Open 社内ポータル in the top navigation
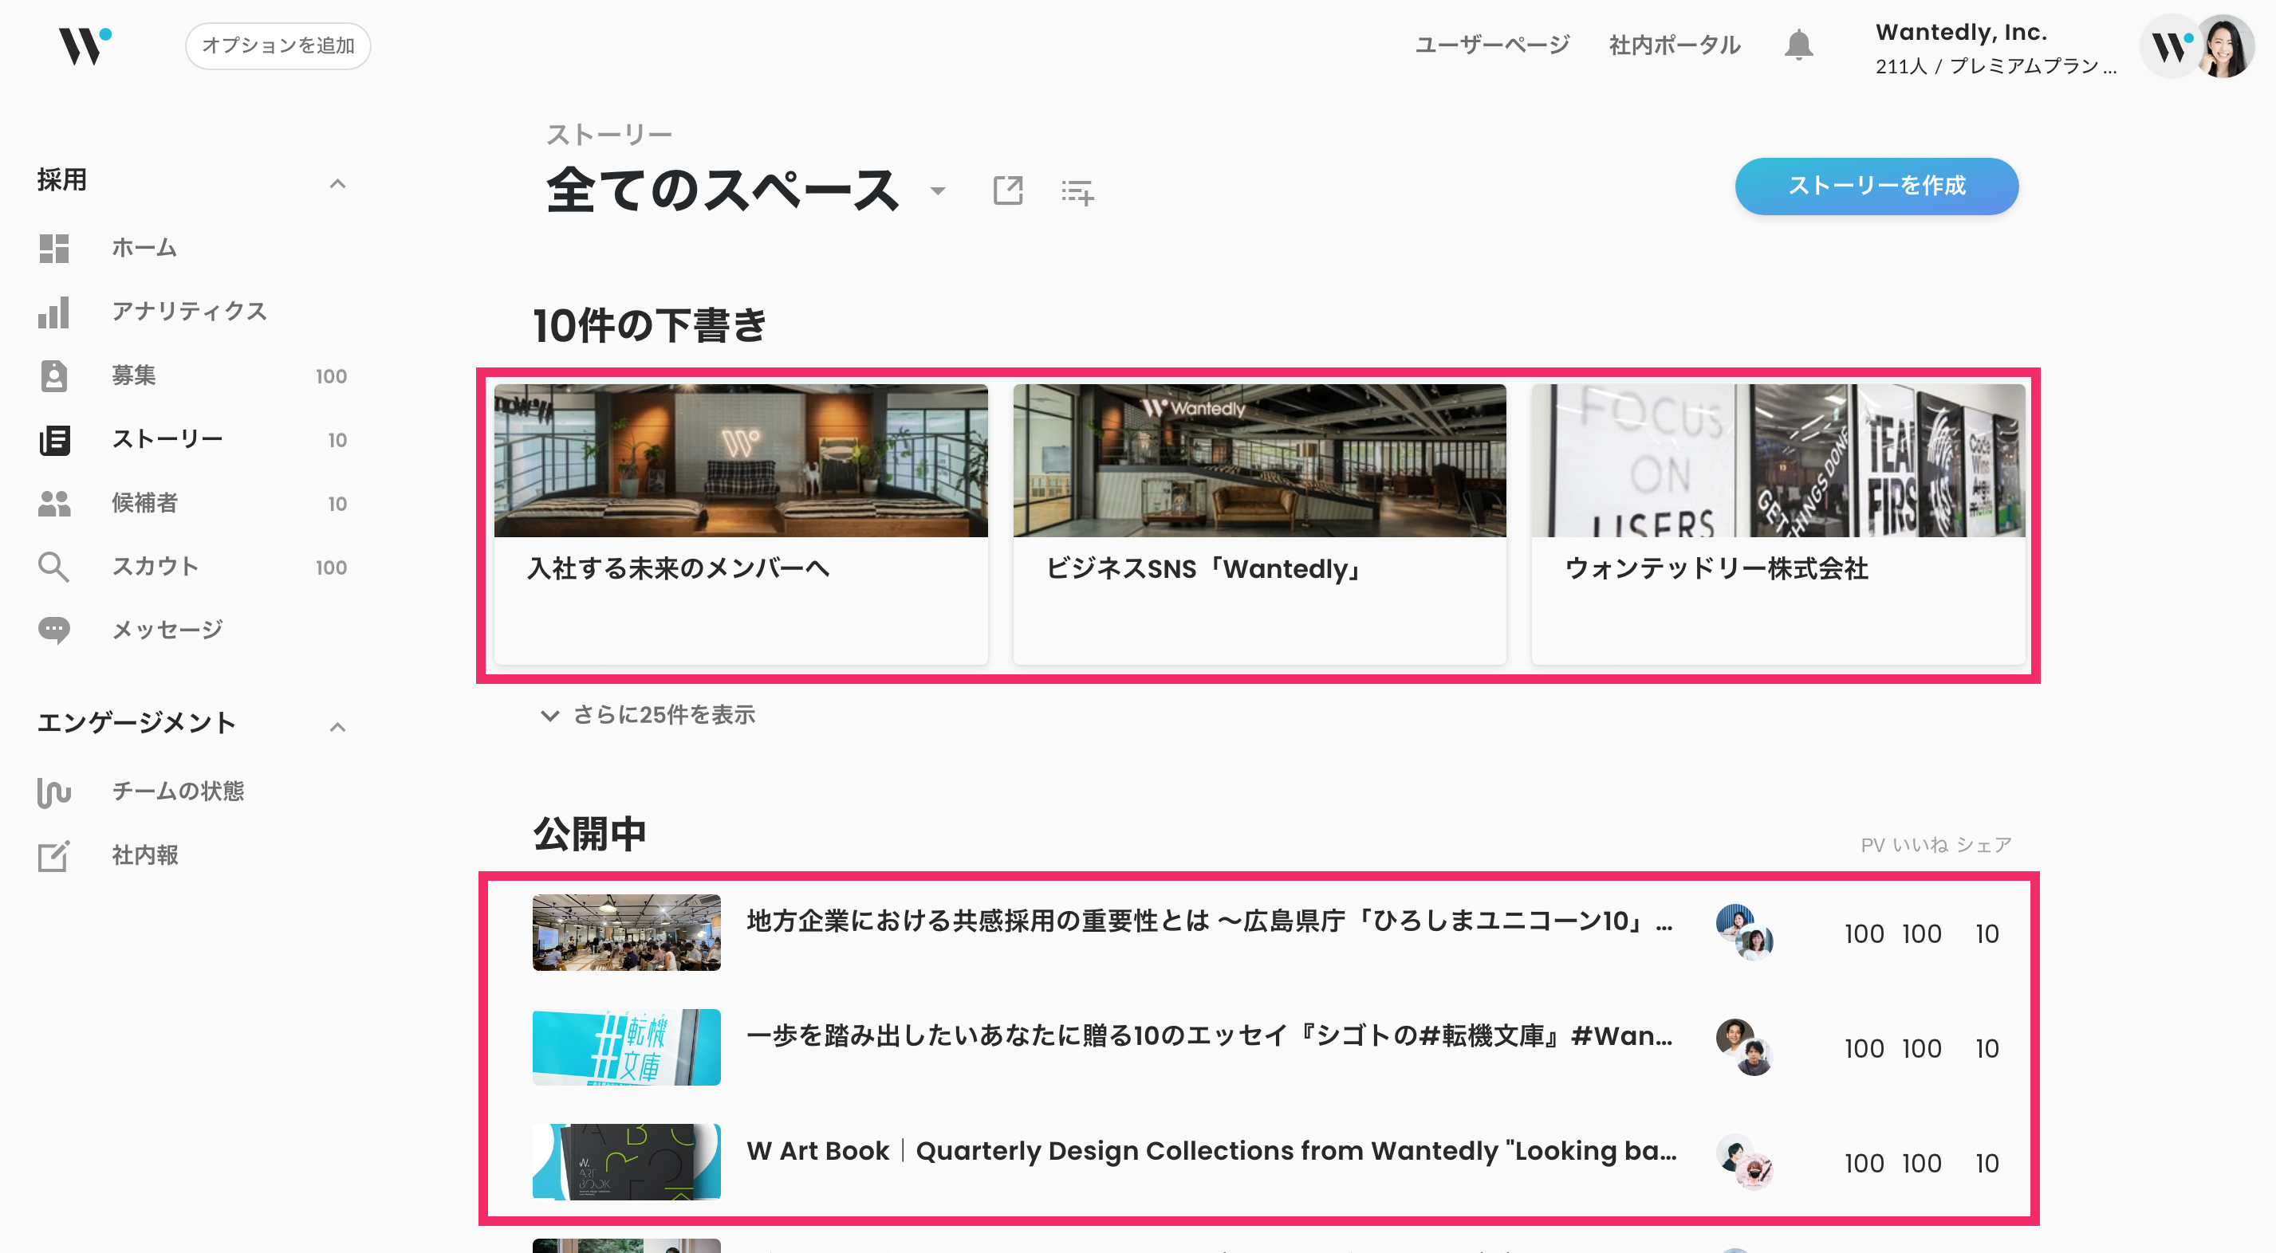Viewport: 2276px width, 1253px height. (1675, 45)
